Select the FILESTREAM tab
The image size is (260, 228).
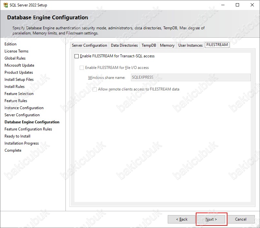click(217, 45)
